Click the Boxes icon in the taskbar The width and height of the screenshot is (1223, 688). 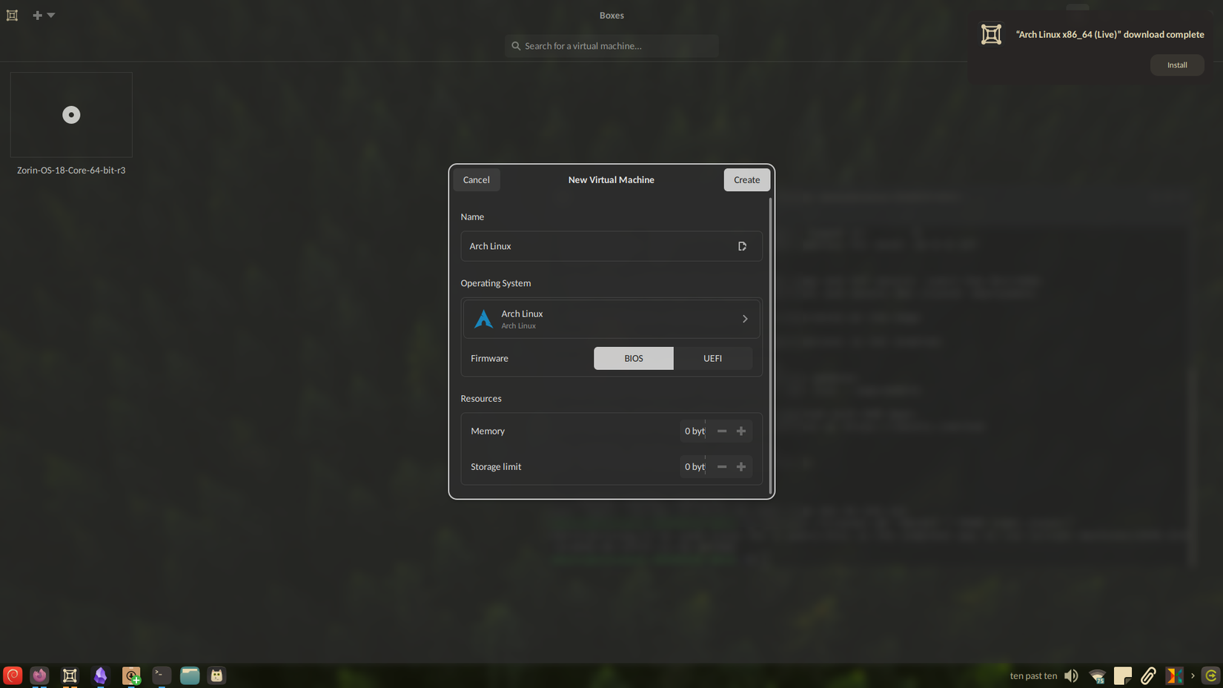pyautogui.click(x=70, y=675)
